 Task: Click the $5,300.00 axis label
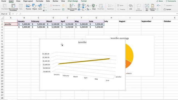pyautogui.click(x=46, y=54)
